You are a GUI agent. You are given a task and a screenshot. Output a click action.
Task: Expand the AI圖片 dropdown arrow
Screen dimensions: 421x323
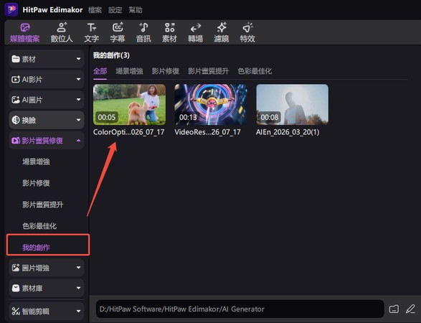click(x=78, y=100)
